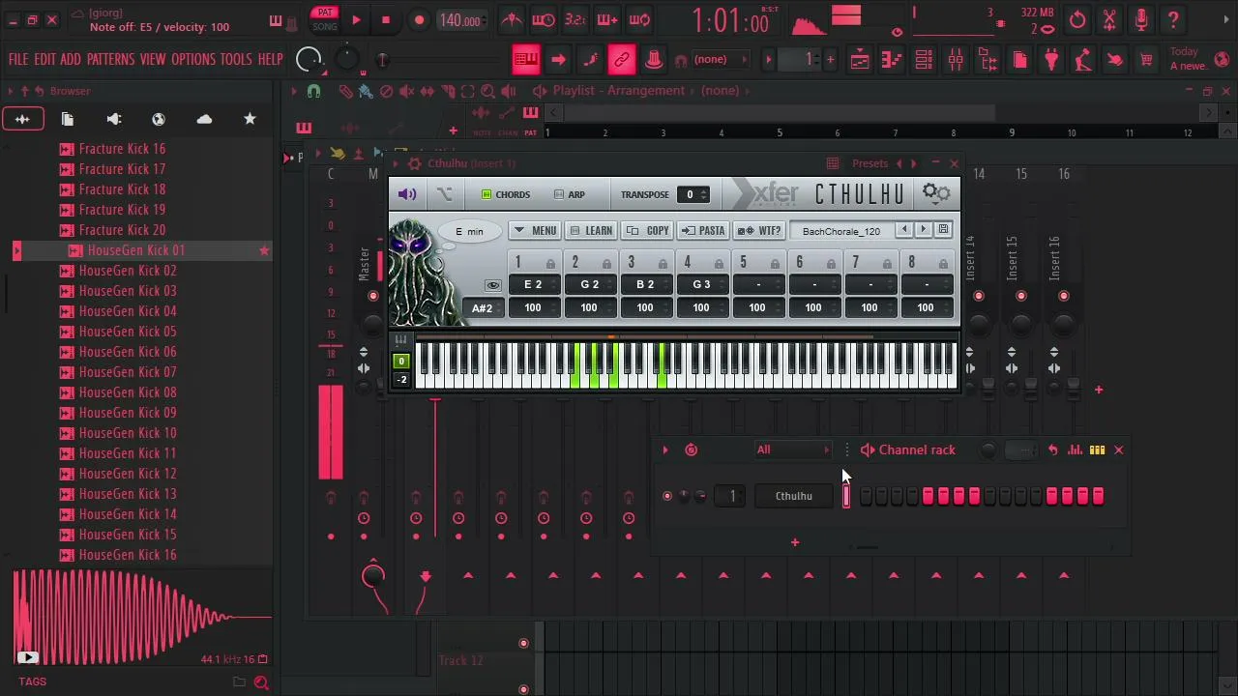The height and width of the screenshot is (696, 1238).
Task: Open the browser favorites star tab
Action: [x=250, y=119]
